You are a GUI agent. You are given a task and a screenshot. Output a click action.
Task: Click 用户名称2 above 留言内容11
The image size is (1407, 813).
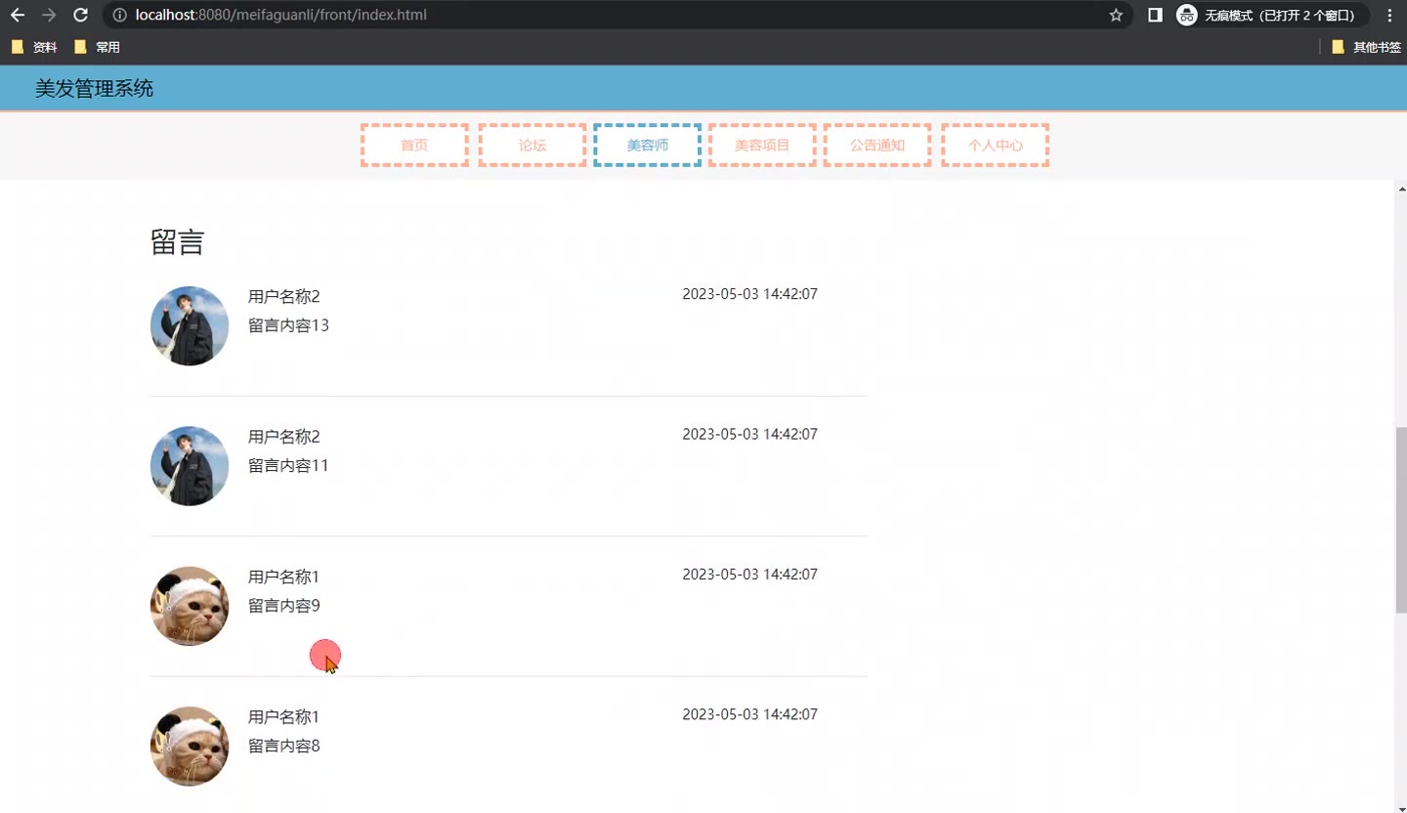[283, 437]
